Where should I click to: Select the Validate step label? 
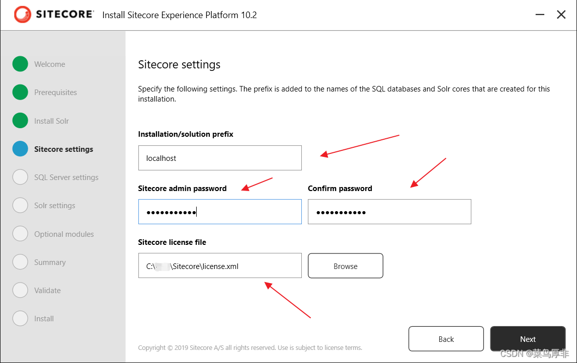[x=47, y=291]
